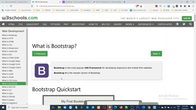
Task: Click the Type here to search box
Action: 28,107
